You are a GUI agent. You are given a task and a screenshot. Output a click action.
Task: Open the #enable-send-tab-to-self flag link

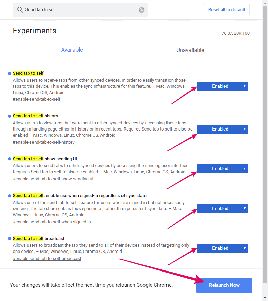(x=36, y=99)
